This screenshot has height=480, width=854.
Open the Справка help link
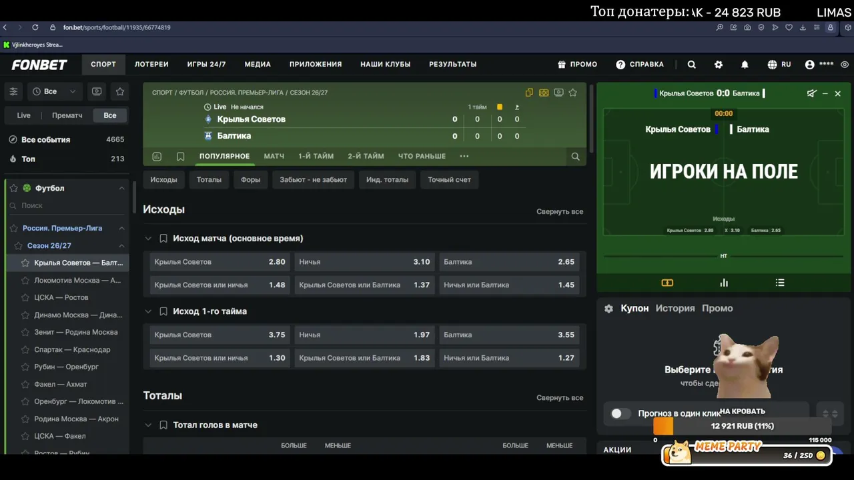coord(640,65)
